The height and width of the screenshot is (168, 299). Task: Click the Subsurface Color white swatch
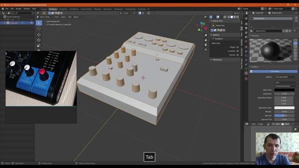pos(285,108)
